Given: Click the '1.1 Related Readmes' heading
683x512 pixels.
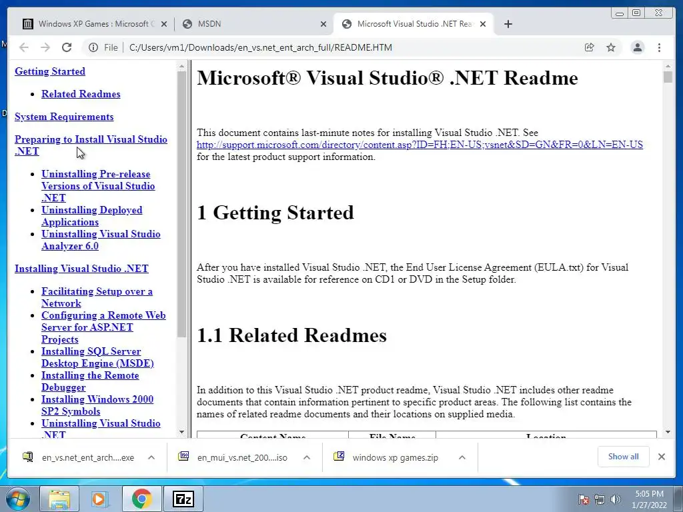Looking at the screenshot, I should click(x=292, y=335).
